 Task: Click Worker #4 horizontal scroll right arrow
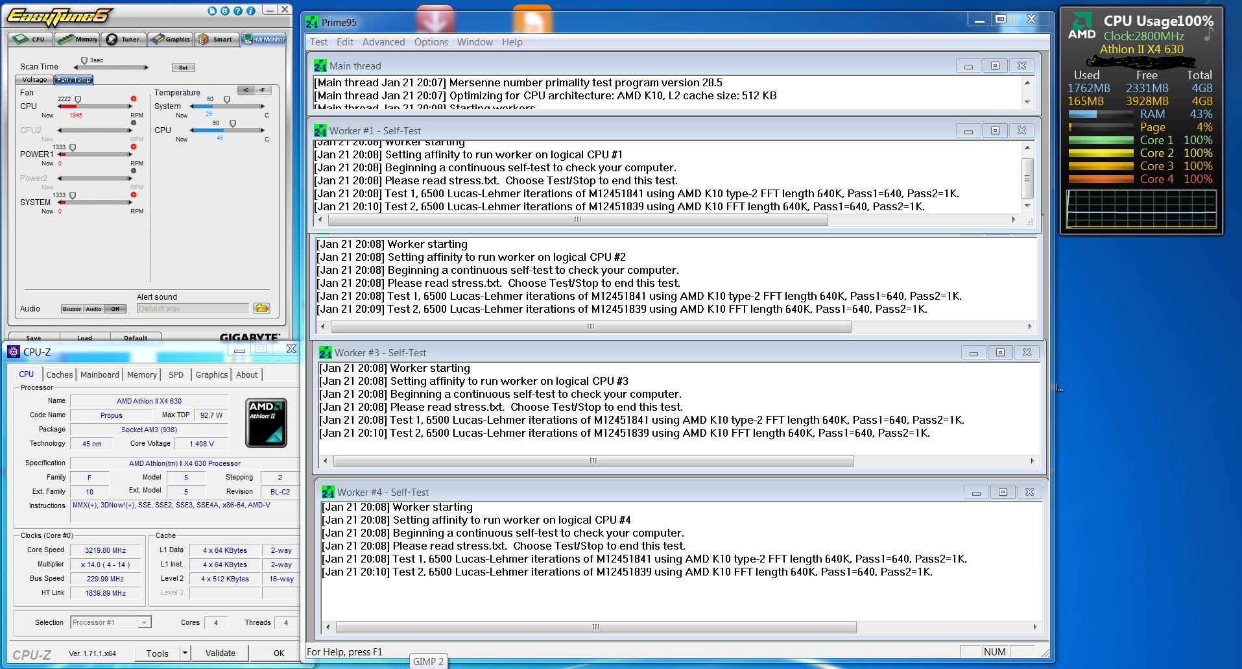tap(1034, 627)
